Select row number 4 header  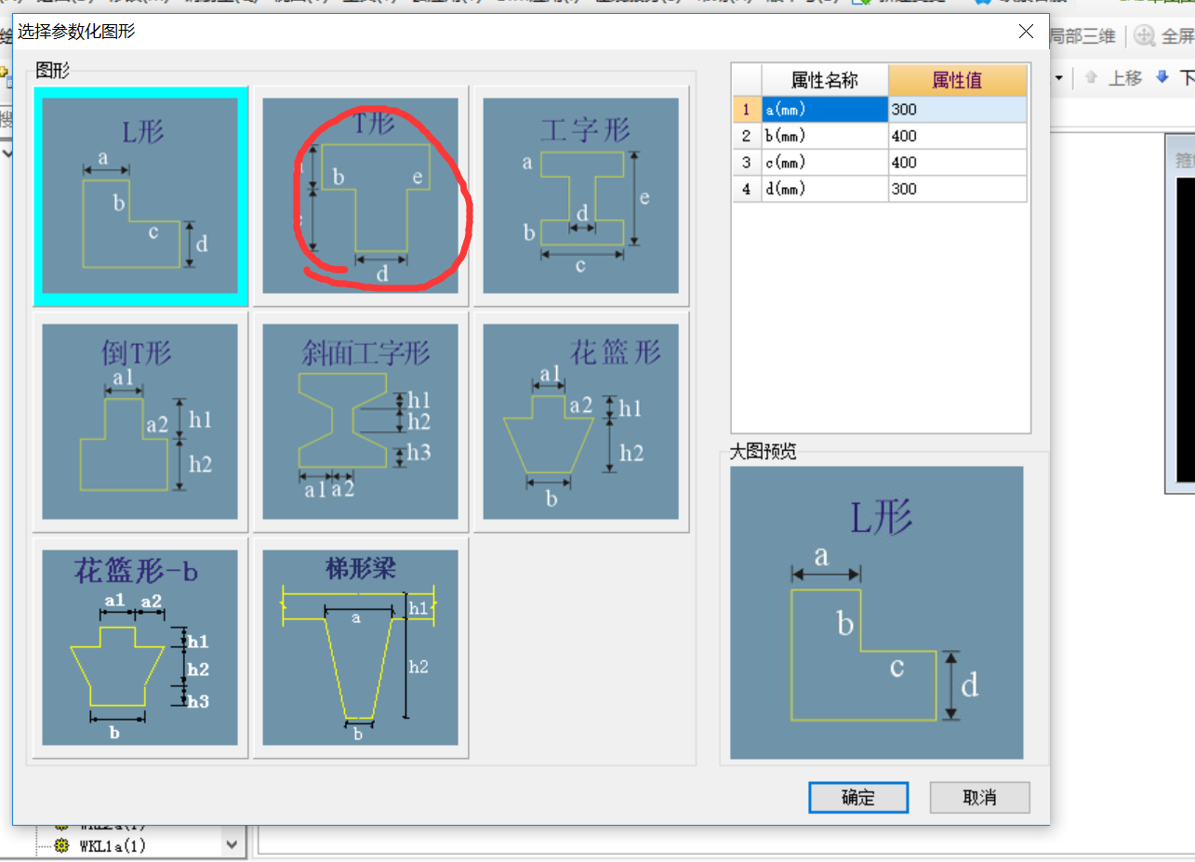click(747, 189)
